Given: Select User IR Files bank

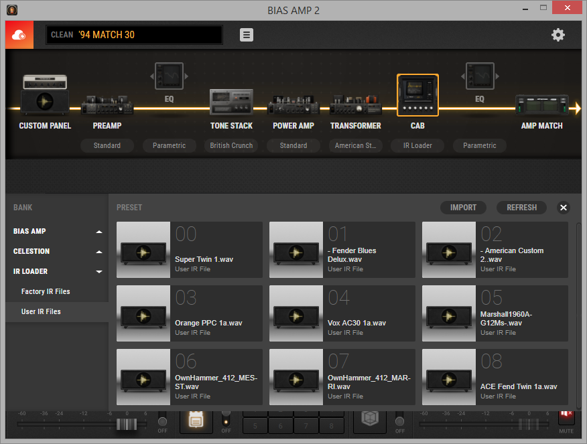Looking at the screenshot, I should [x=57, y=311].
